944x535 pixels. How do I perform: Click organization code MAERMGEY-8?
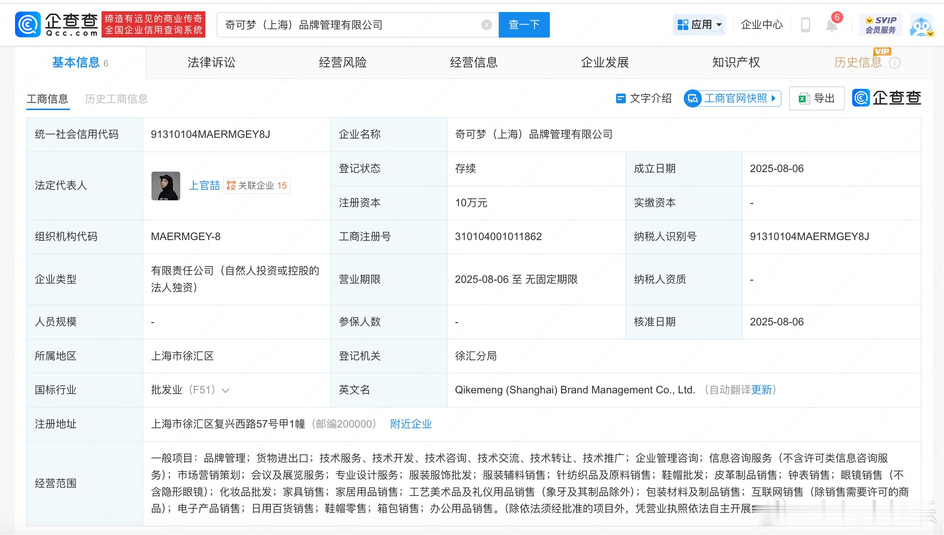[x=186, y=237]
